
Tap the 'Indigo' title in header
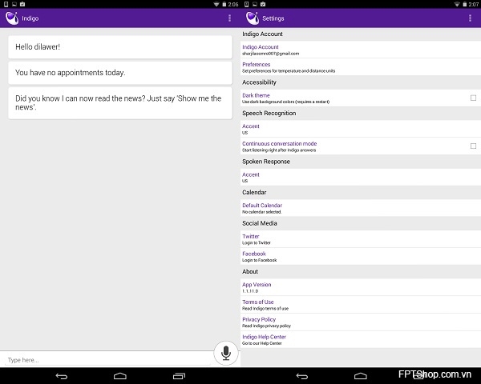coord(30,18)
